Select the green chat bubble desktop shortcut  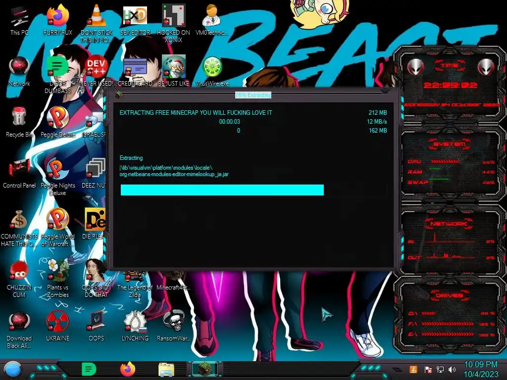tap(57, 67)
